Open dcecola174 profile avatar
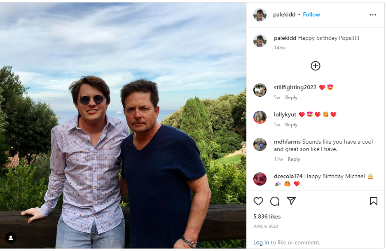386x251 pixels. click(x=260, y=179)
